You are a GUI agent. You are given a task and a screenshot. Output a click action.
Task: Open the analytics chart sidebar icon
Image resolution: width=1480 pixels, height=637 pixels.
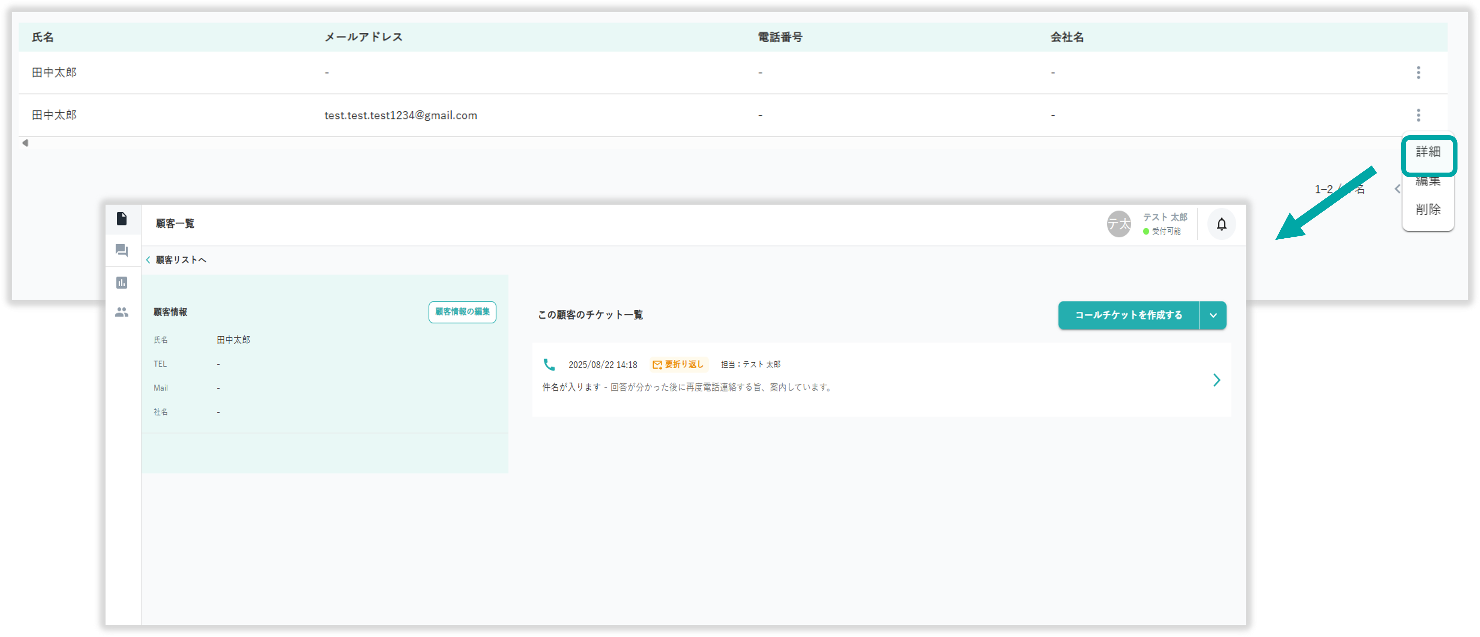(x=122, y=282)
